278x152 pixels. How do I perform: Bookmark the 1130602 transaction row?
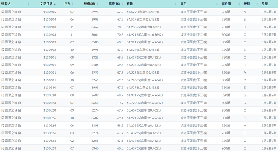2,50
